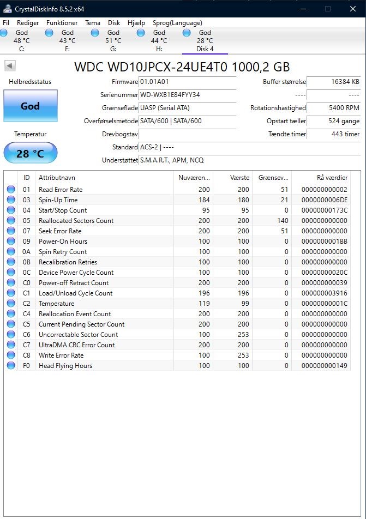
Task: Select the G: drive tab
Action: tap(113, 41)
